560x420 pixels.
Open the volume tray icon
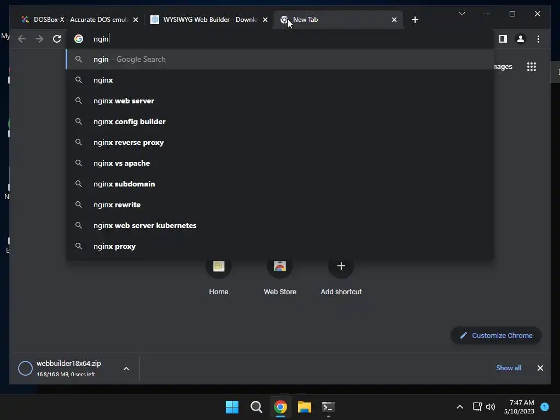coord(491,407)
